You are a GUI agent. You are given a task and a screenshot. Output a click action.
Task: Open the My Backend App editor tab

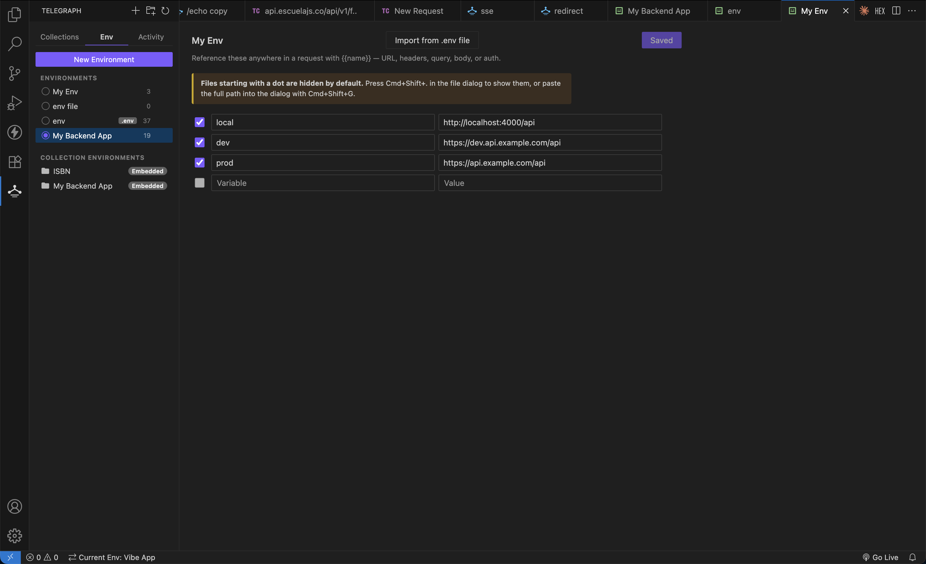click(658, 11)
